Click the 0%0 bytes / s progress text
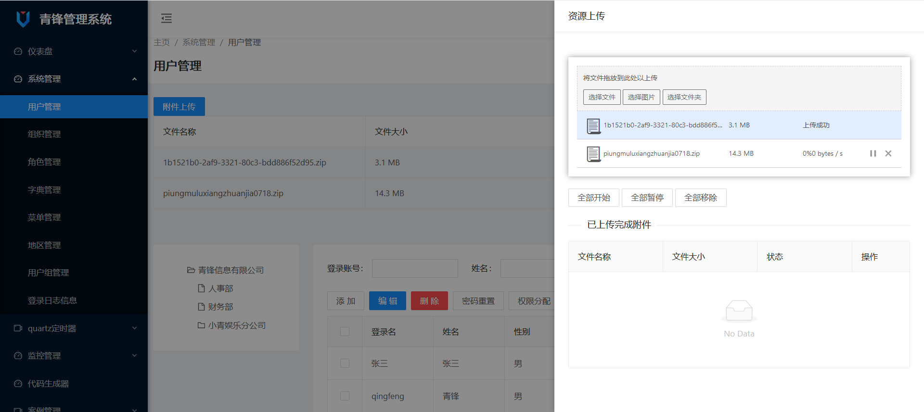The width and height of the screenshot is (924, 412). click(822, 153)
